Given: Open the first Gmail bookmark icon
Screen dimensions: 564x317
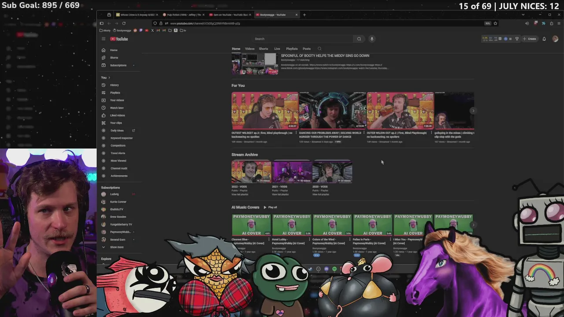Looking at the screenshot, I should click(158, 30).
